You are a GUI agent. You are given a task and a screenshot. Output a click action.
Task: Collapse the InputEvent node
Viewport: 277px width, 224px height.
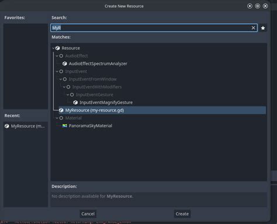tap(57, 71)
